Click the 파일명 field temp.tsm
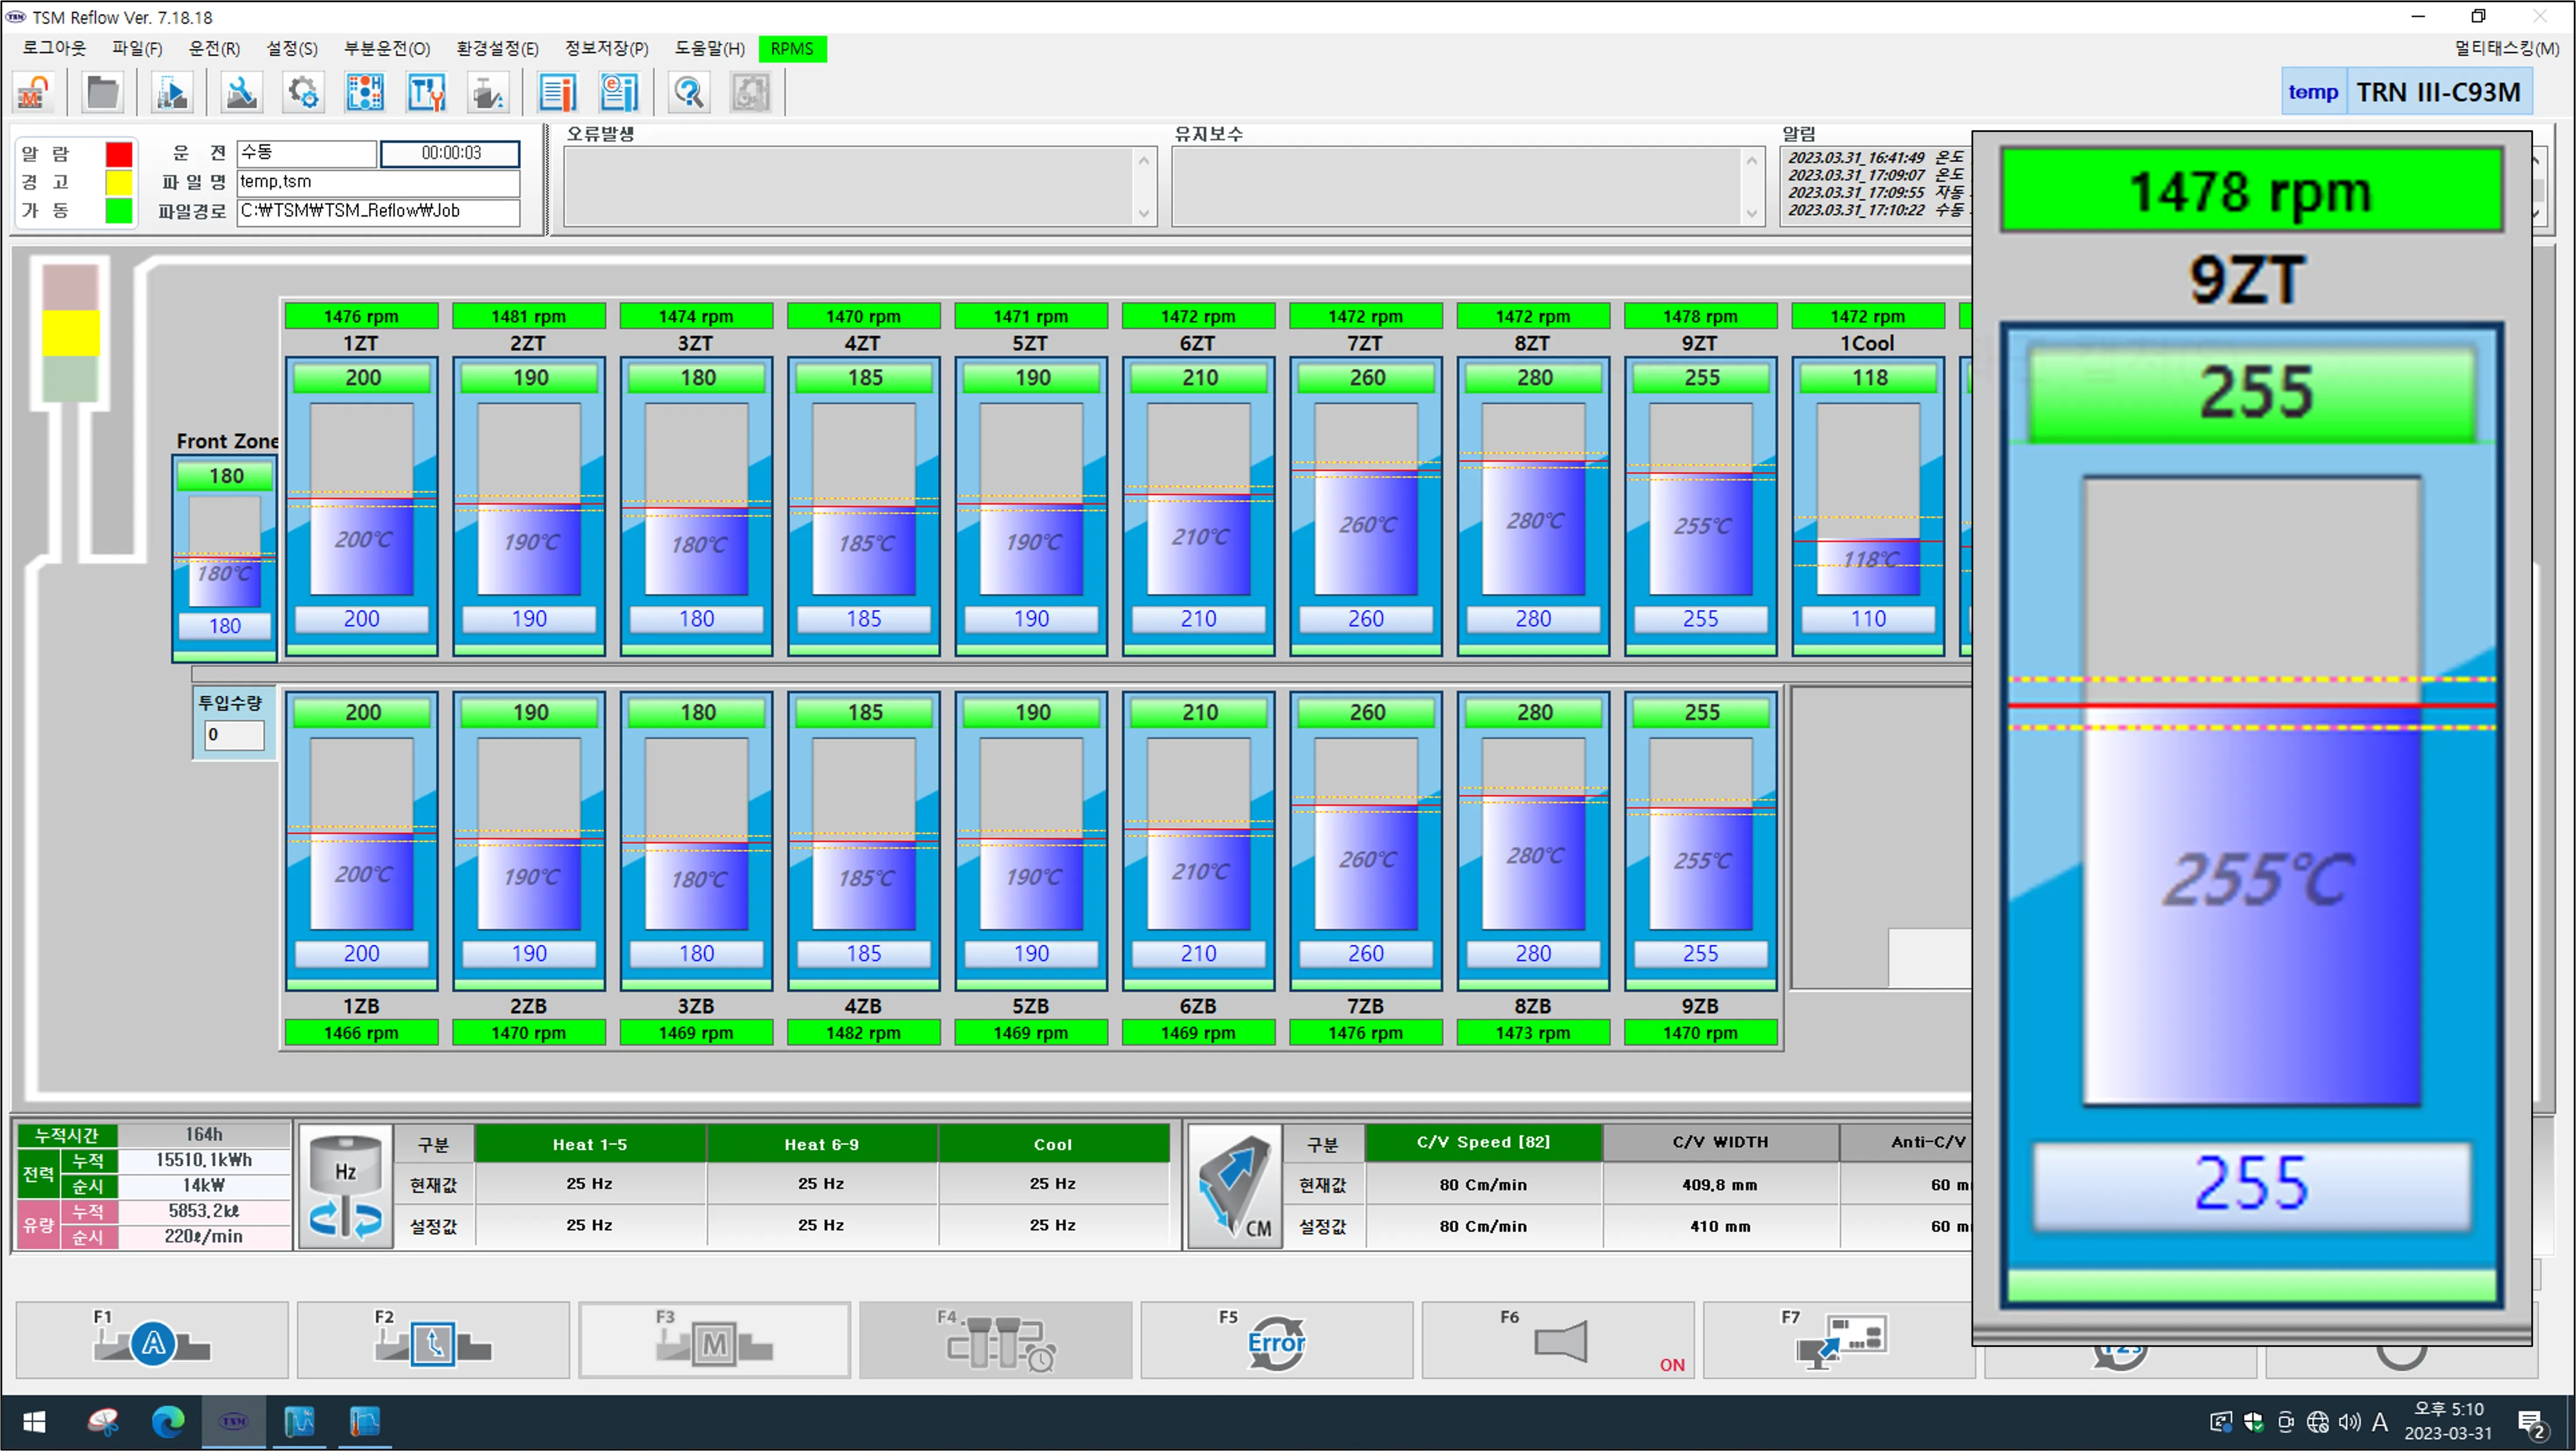The width and height of the screenshot is (2576, 1451). pos(378,182)
